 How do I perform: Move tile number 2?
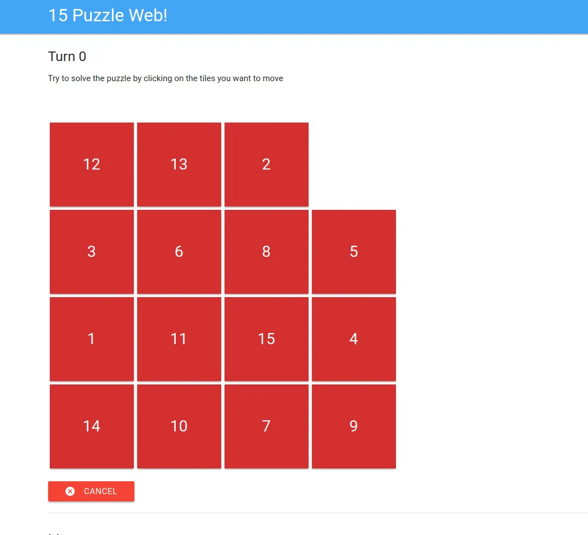point(267,165)
